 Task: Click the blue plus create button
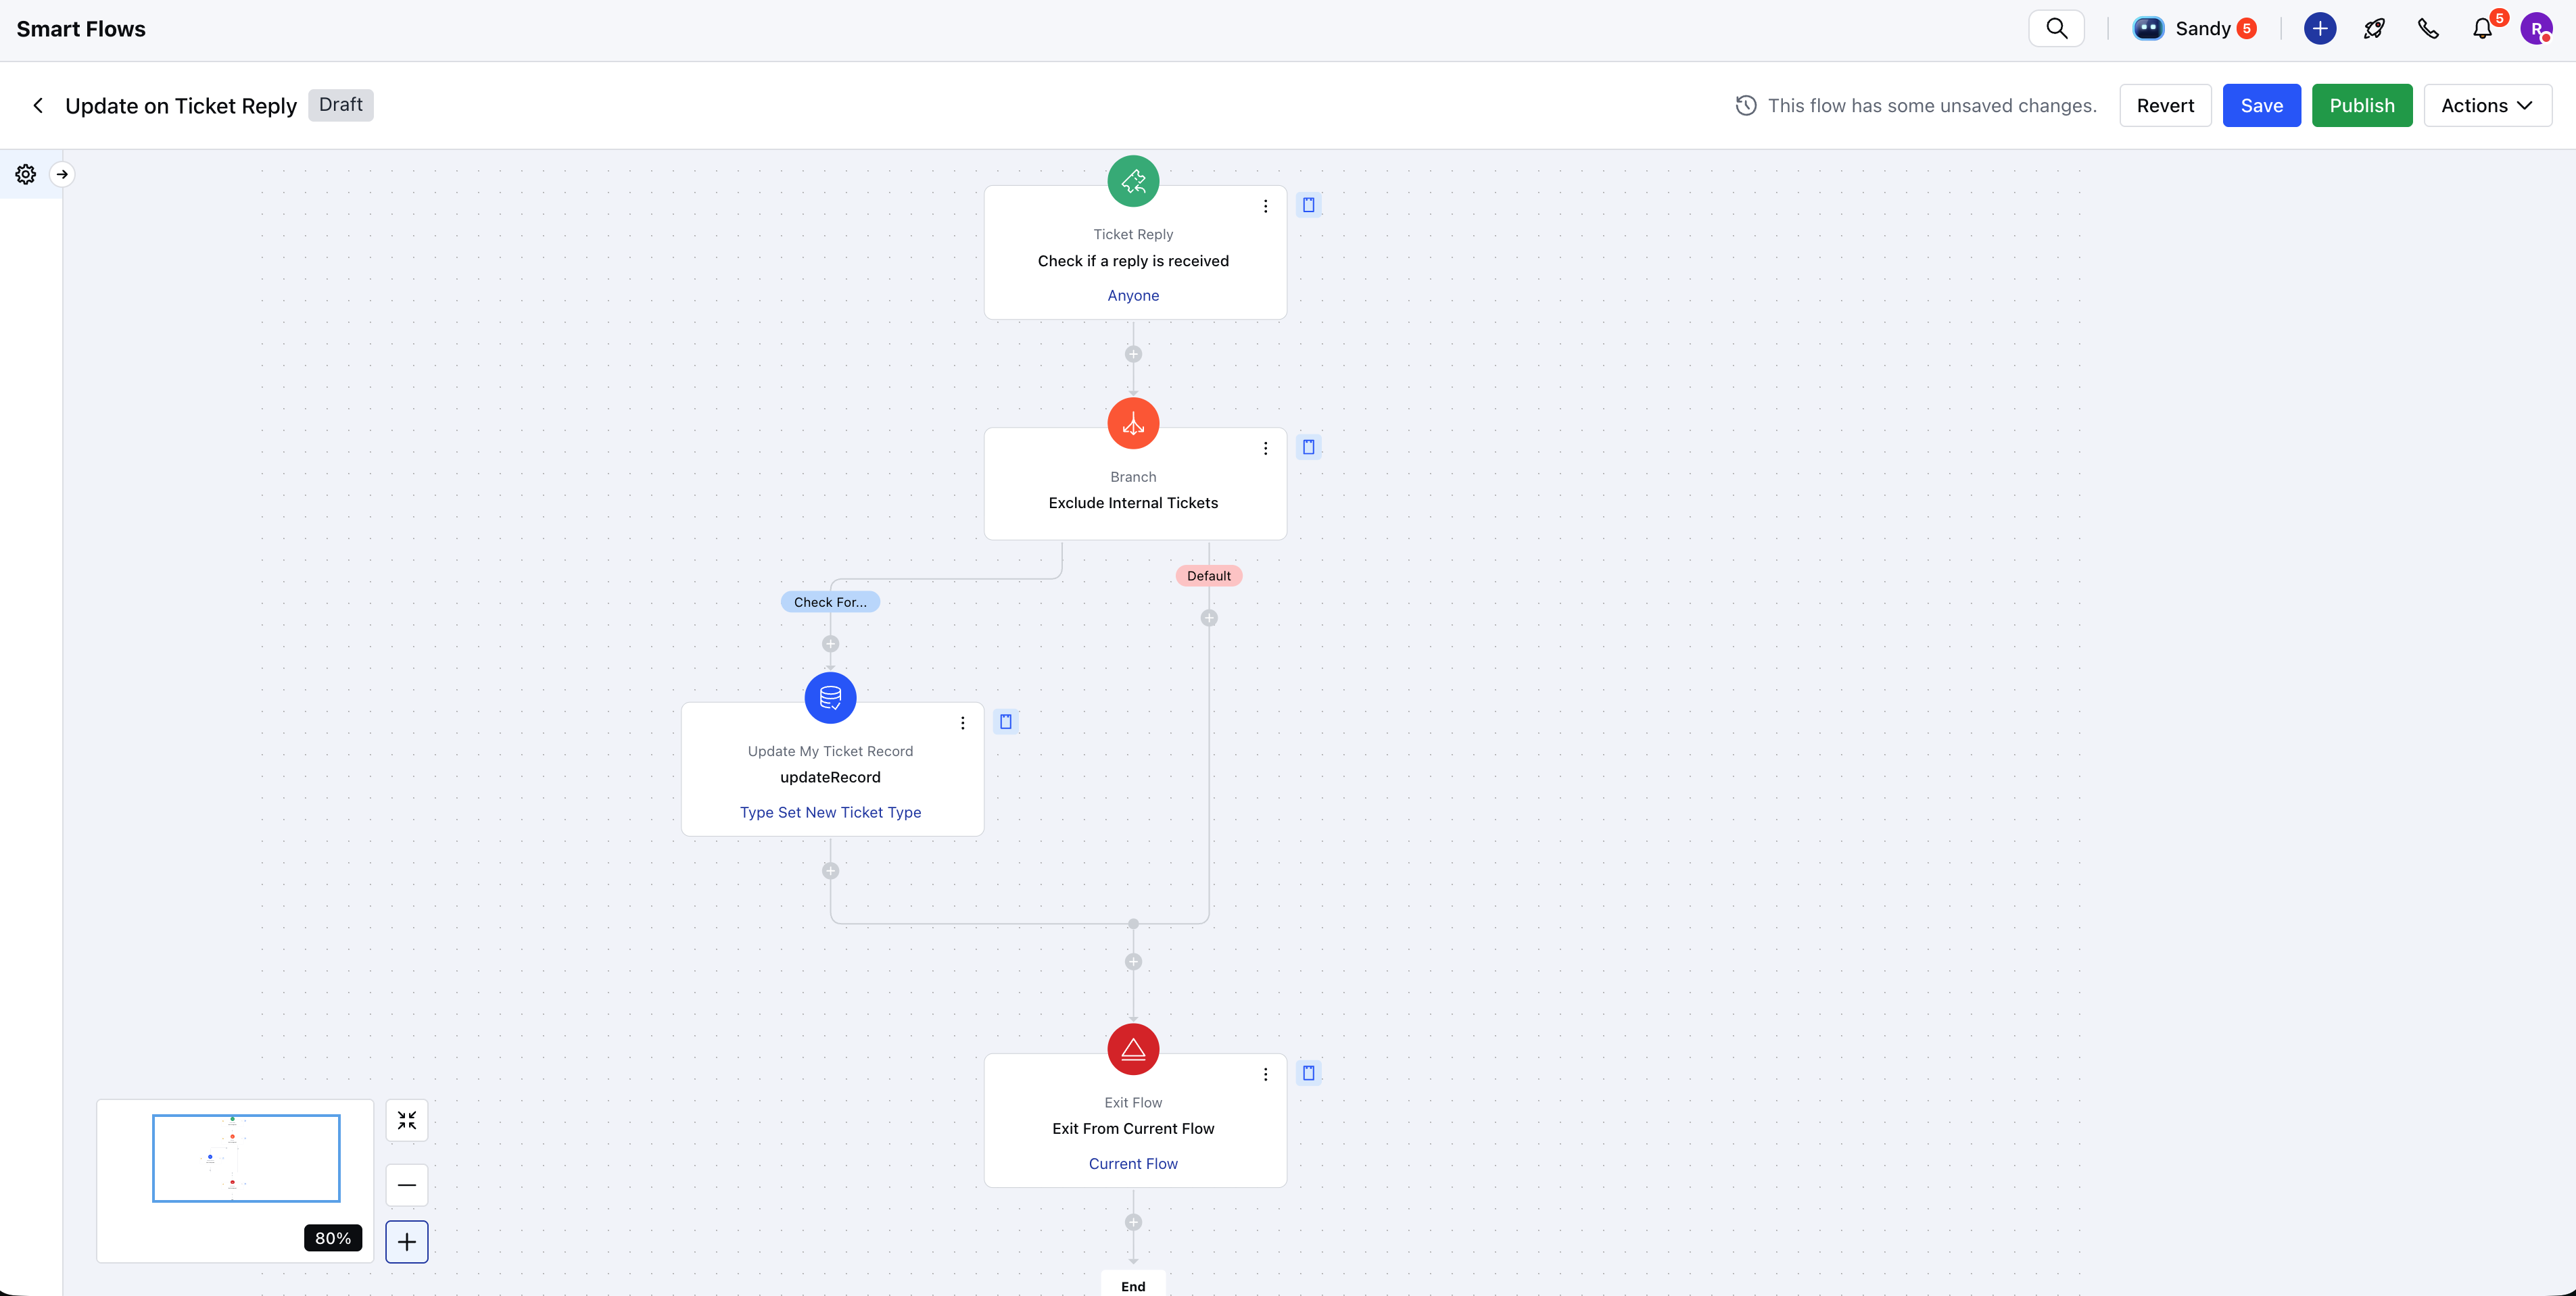2320,28
